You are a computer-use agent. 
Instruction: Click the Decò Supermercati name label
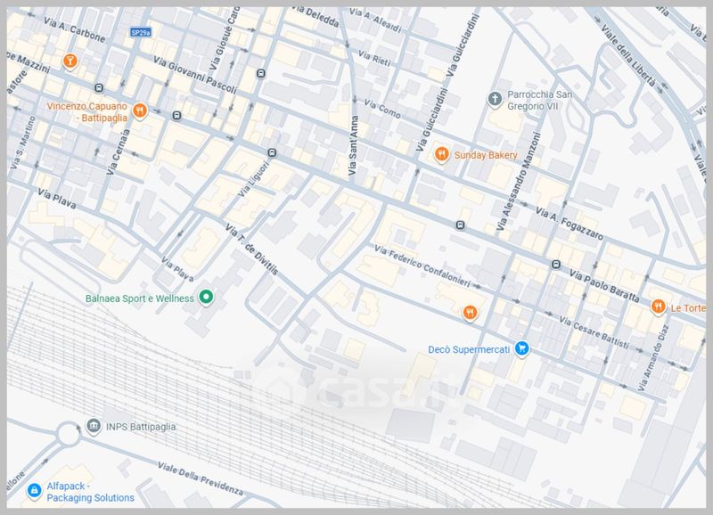click(x=468, y=350)
